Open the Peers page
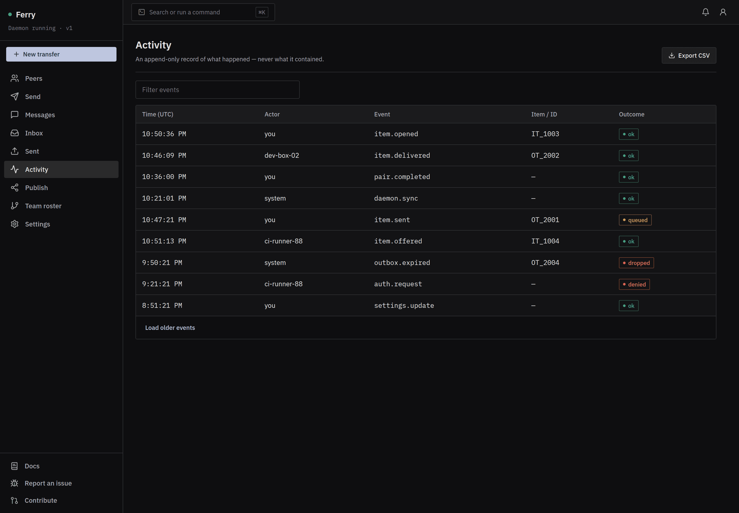Viewport: 739px width, 513px height. click(61, 78)
